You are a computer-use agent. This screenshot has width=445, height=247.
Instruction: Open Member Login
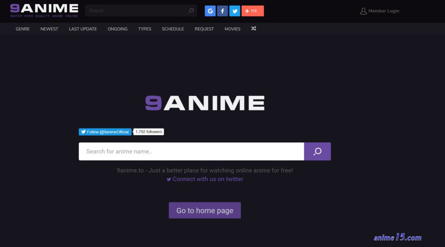click(379, 11)
